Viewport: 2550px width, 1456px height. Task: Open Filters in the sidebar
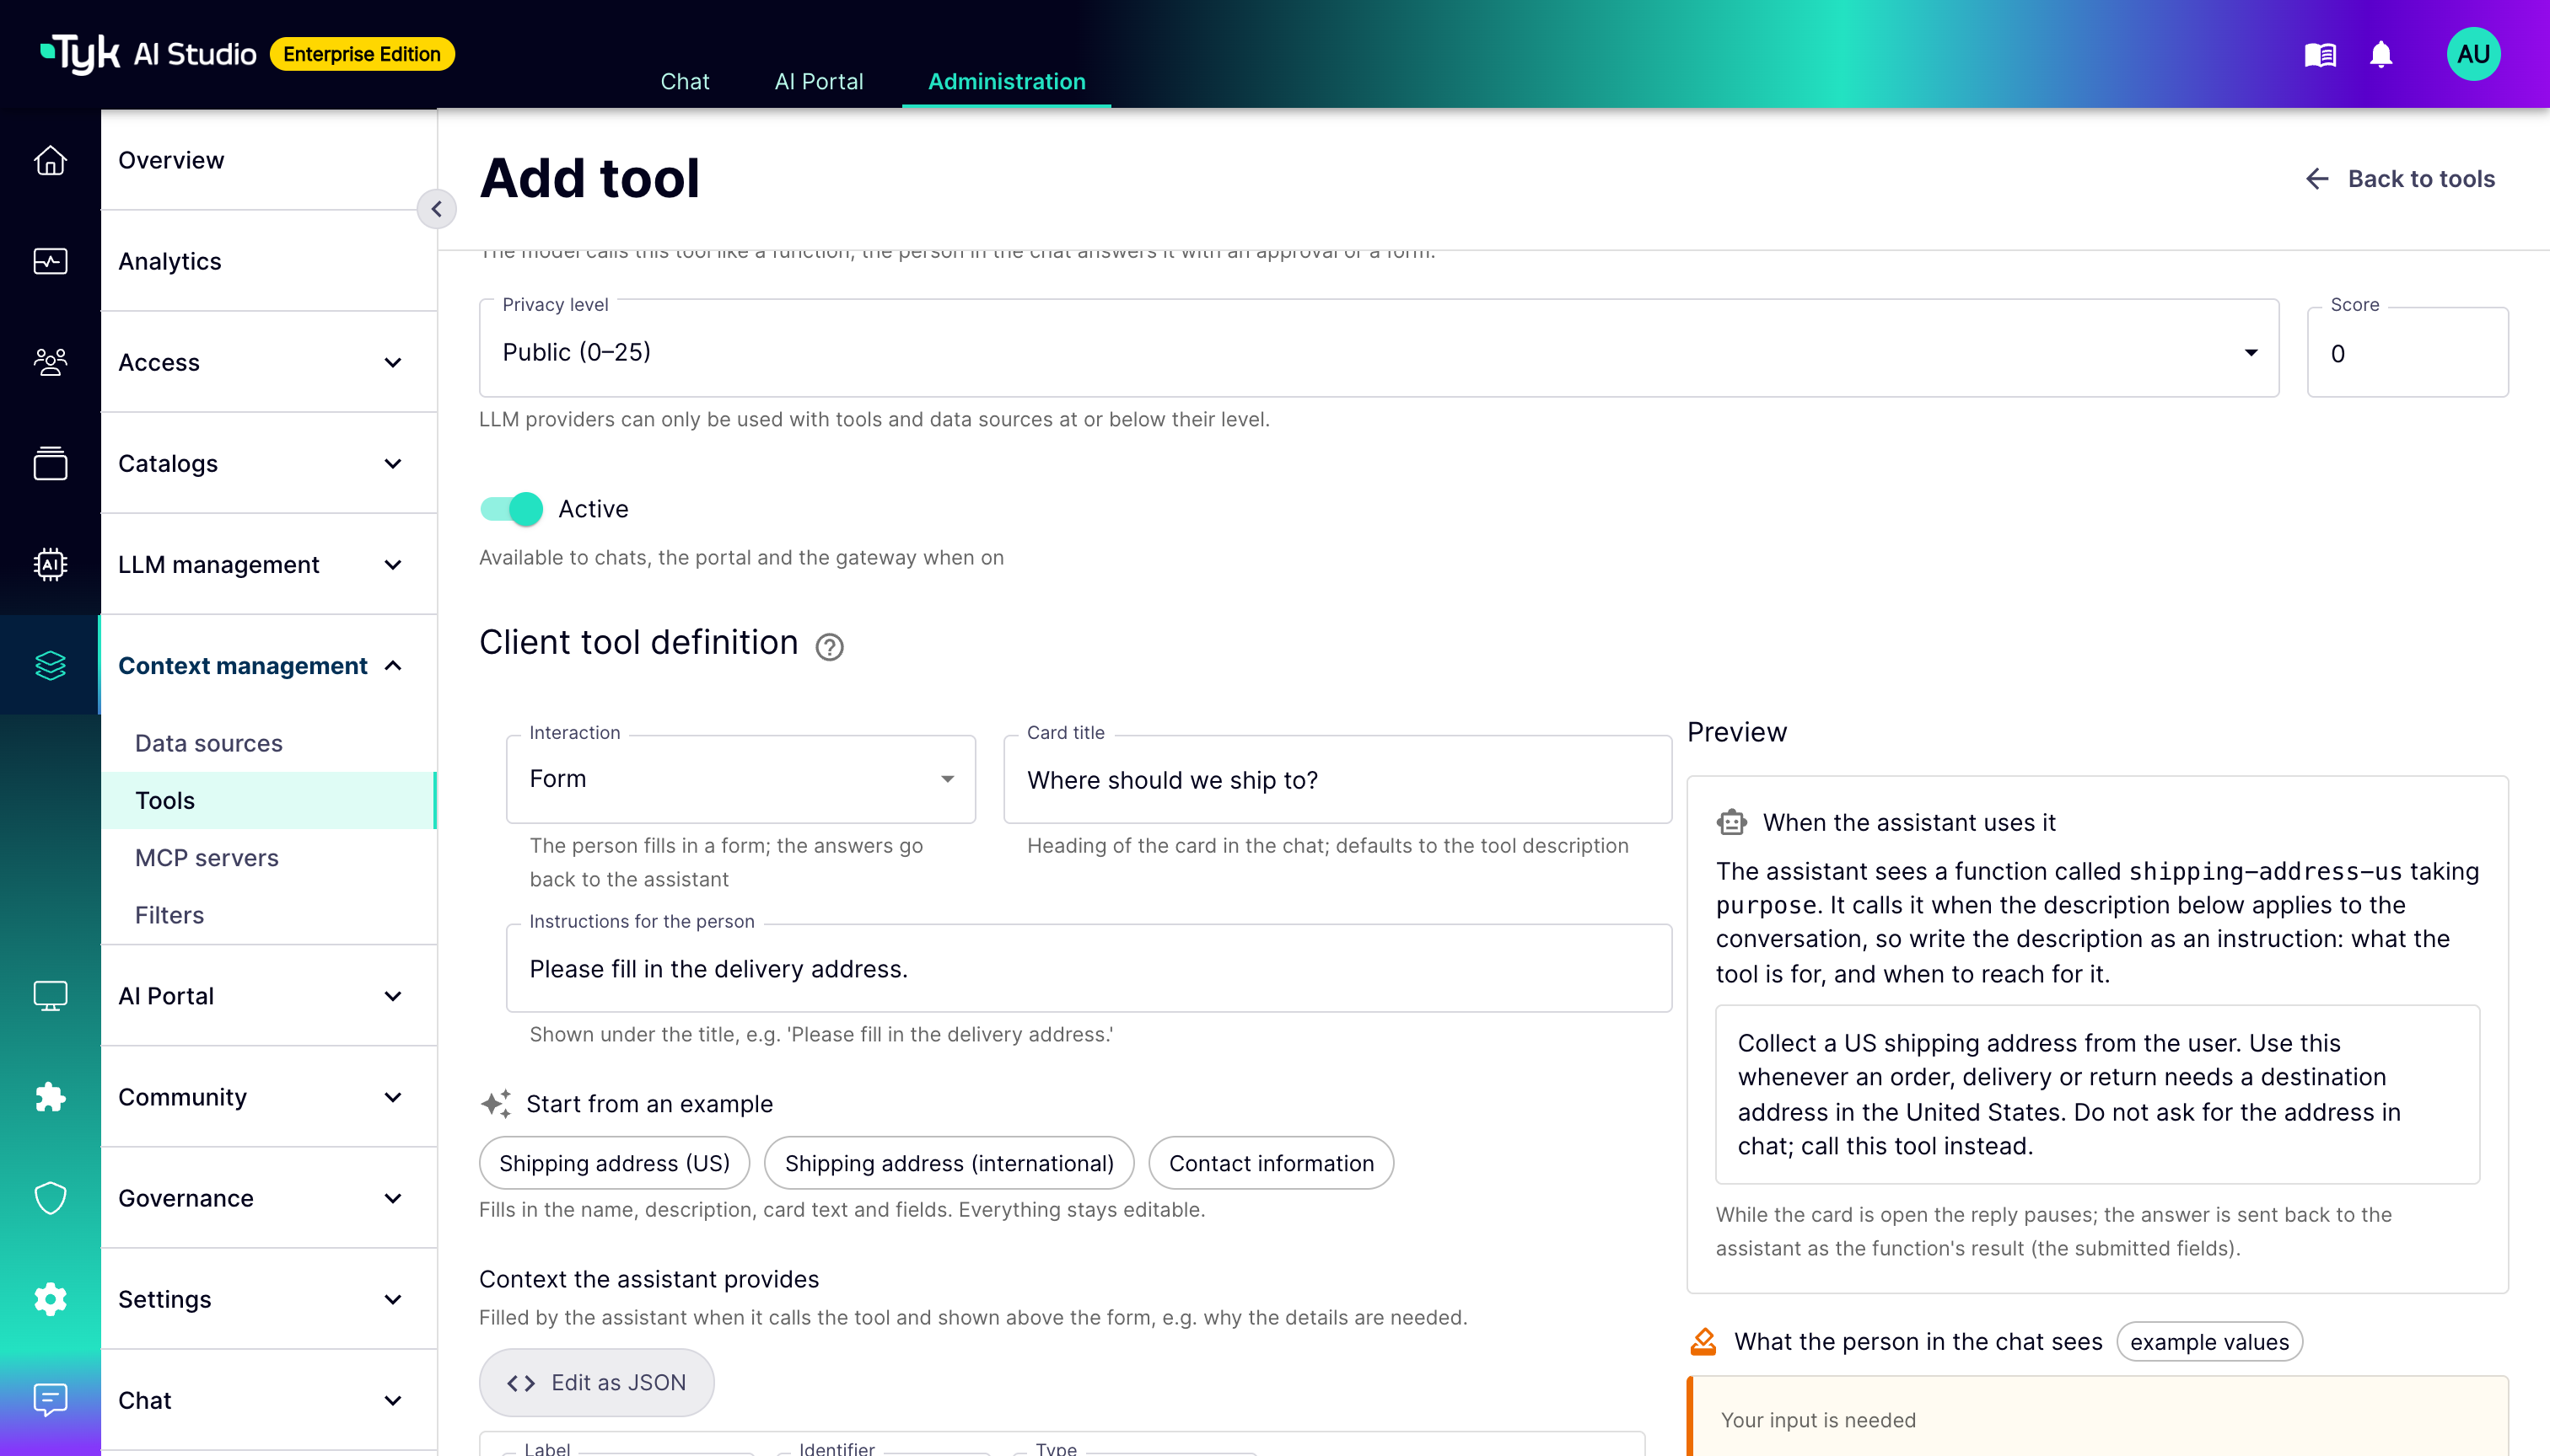(268, 915)
